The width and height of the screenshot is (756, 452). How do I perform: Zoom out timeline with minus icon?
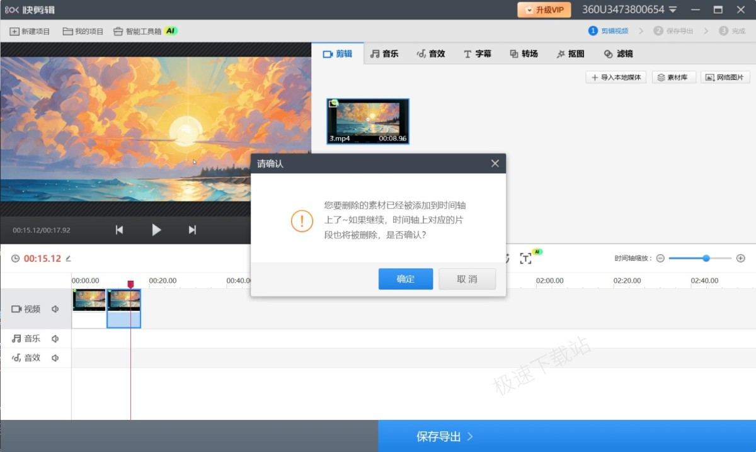[x=660, y=258]
